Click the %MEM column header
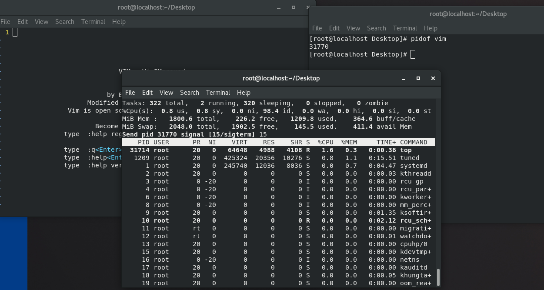Screen dimensions: 544x290 click(x=349, y=142)
